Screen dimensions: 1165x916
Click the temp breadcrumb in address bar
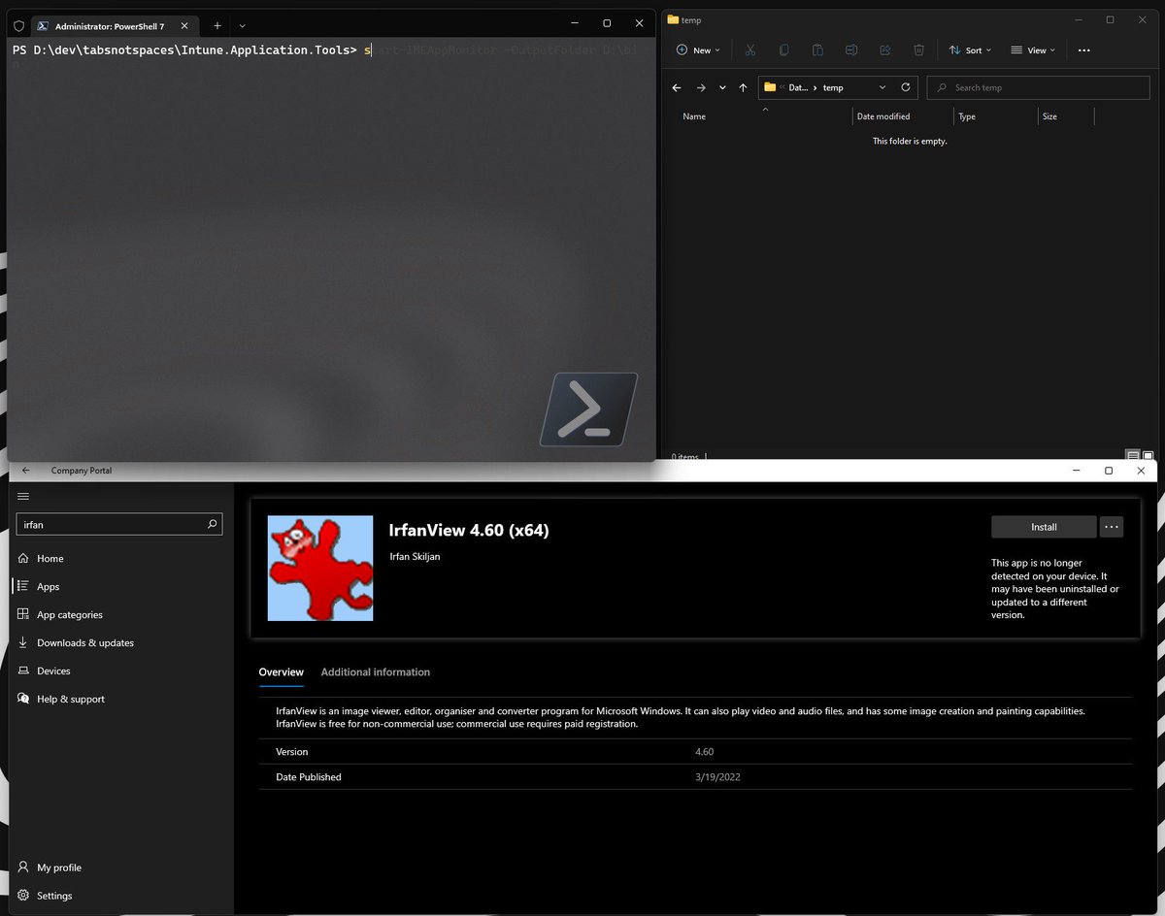click(833, 87)
